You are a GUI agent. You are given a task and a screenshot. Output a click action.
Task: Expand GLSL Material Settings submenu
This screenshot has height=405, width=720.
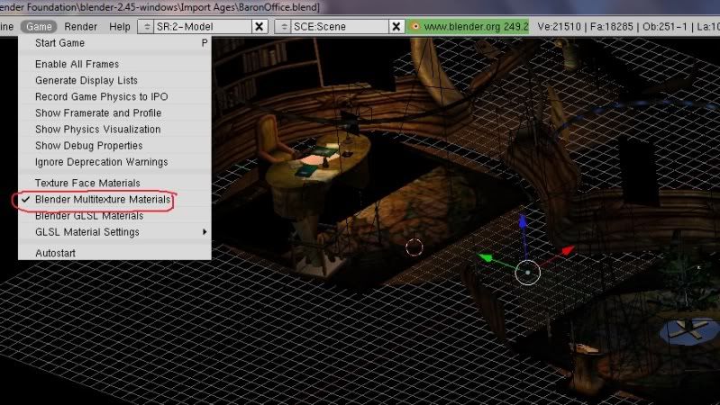coord(114,232)
